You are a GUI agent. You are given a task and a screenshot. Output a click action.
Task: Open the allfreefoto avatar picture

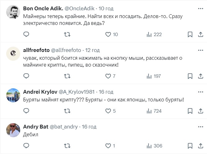point(13,54)
